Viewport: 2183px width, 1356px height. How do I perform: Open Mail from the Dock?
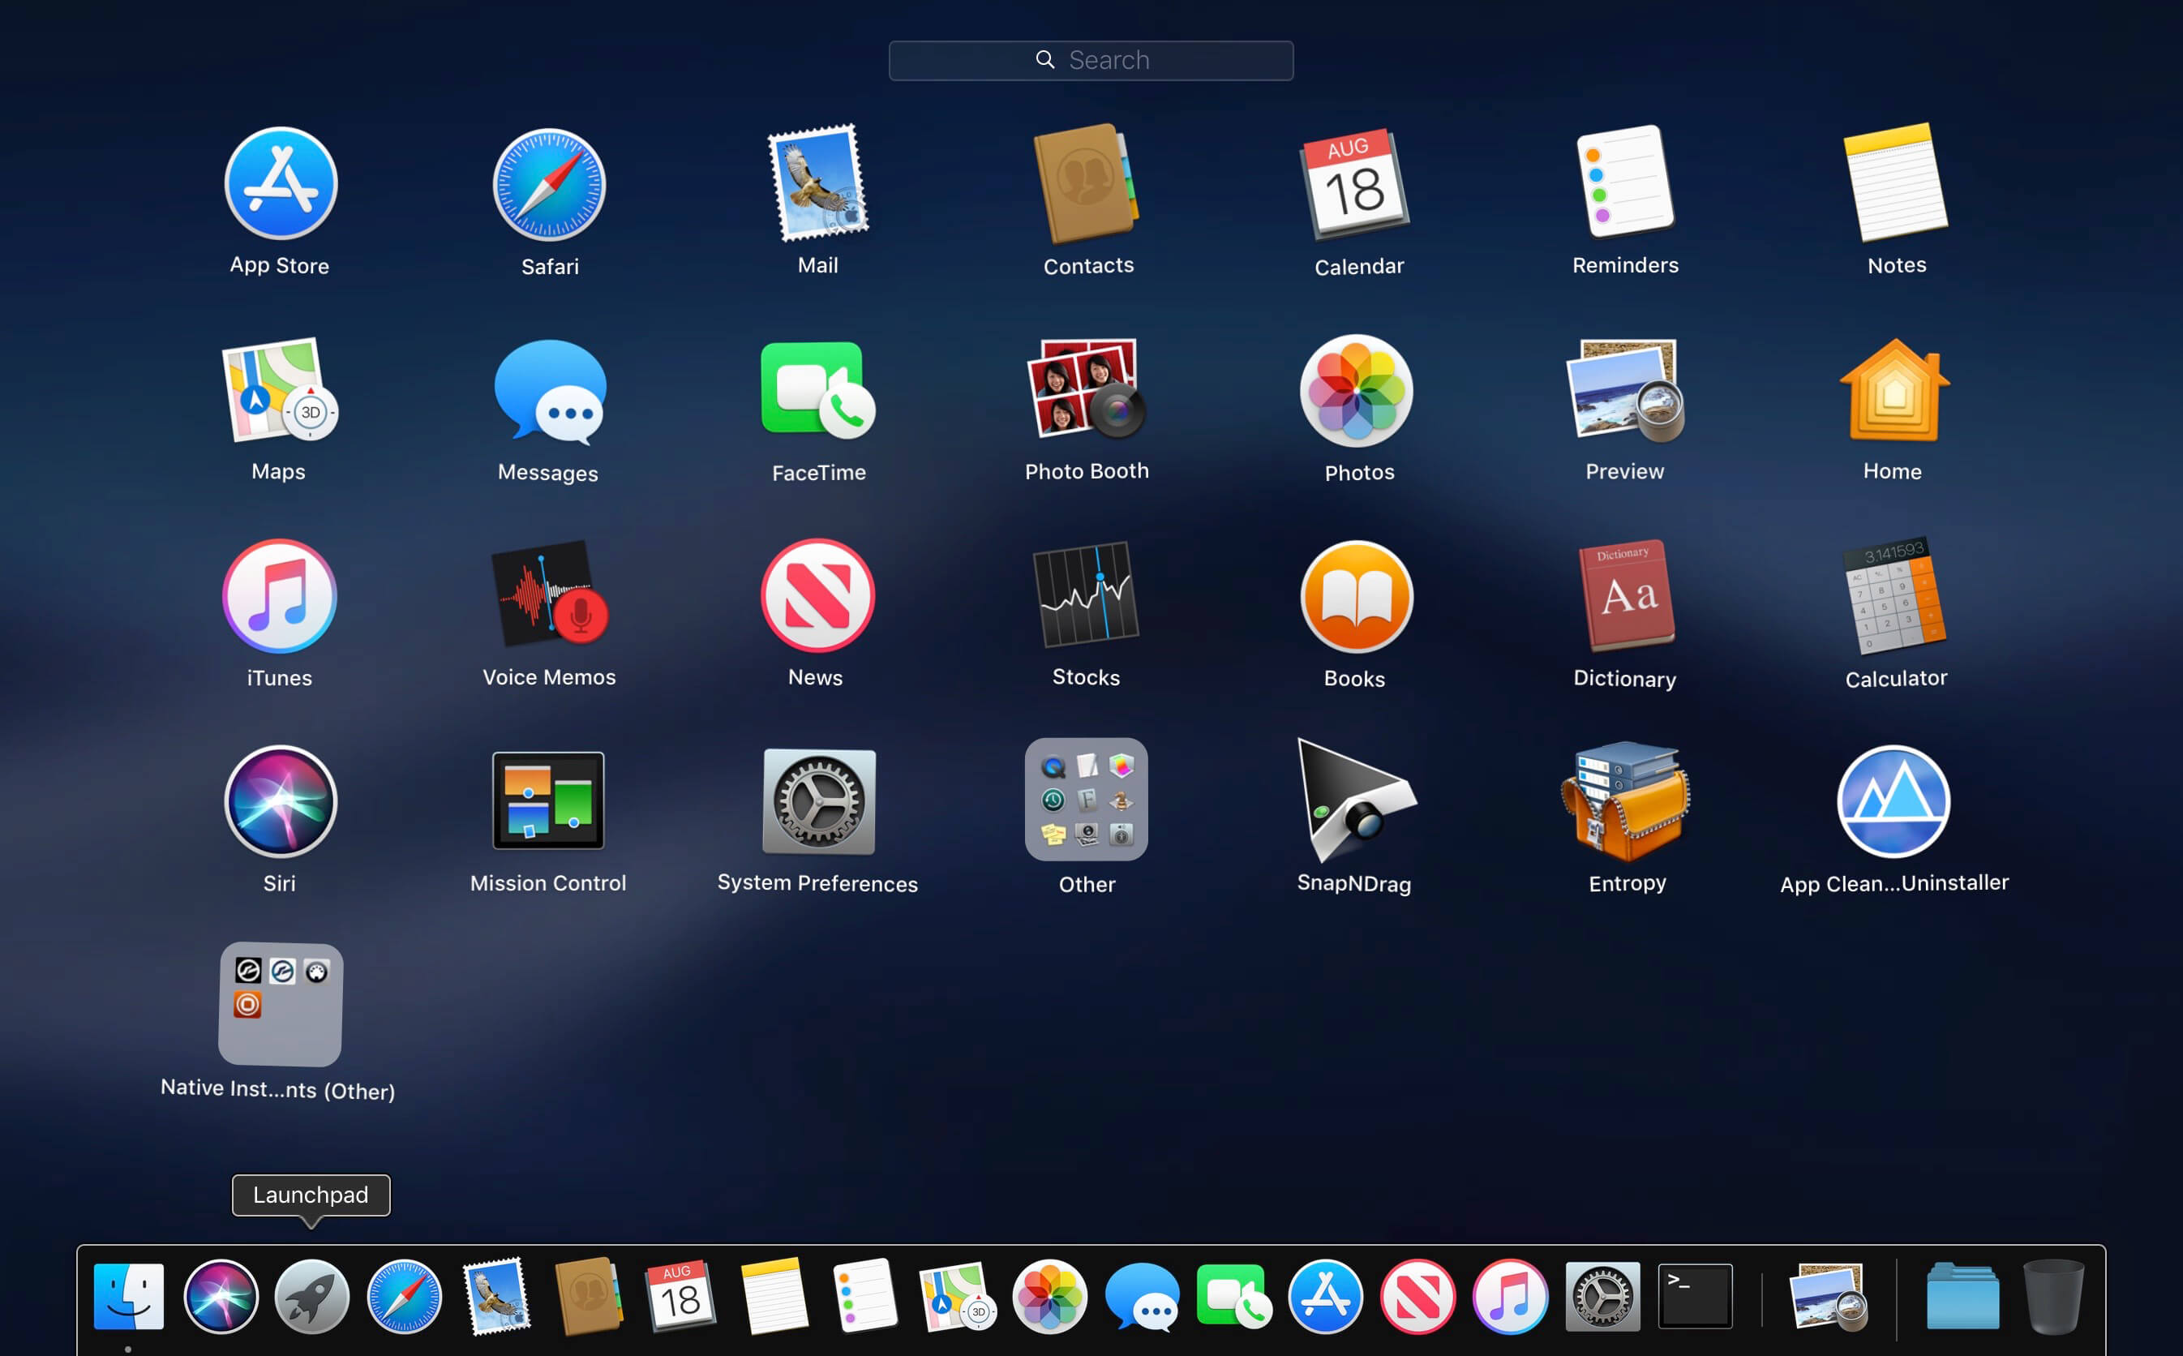[495, 1297]
